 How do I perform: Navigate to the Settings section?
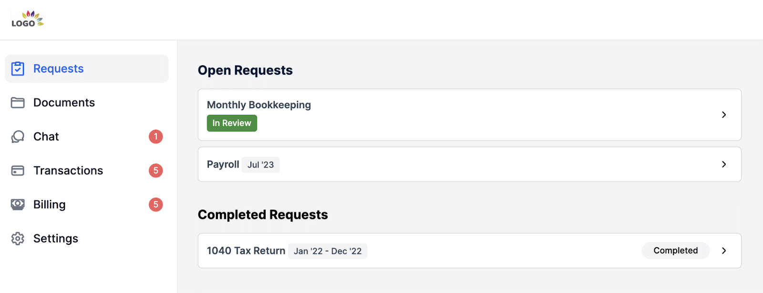(x=55, y=238)
